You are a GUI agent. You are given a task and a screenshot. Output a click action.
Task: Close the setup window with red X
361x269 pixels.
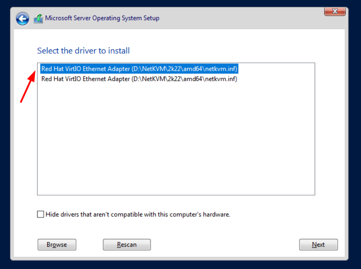(x=335, y=11)
